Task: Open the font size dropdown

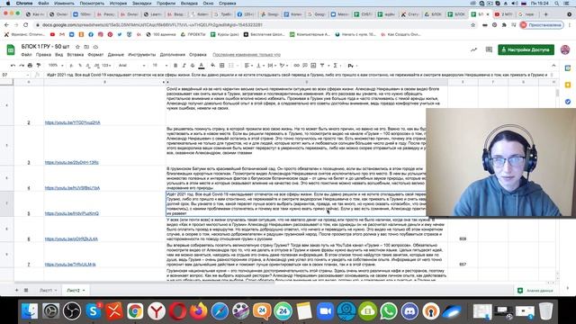Action: 160,66
